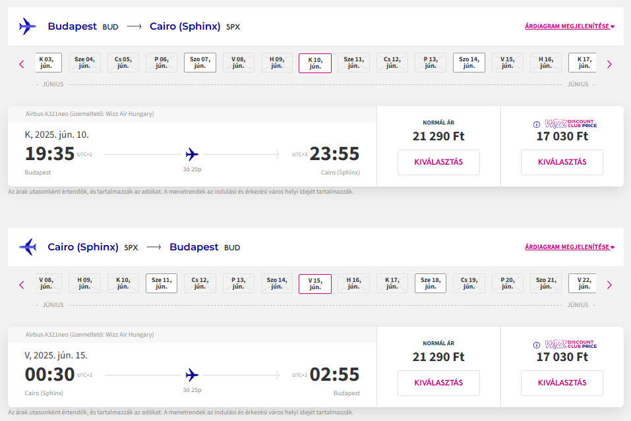Select outbound date Szo 07, jún.
The image size is (631, 421).
pyautogui.click(x=200, y=63)
